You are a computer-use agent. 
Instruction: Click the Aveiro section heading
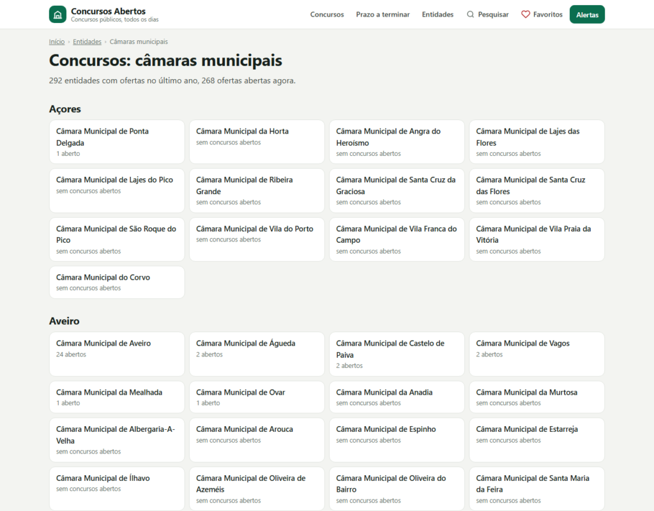pyautogui.click(x=65, y=321)
